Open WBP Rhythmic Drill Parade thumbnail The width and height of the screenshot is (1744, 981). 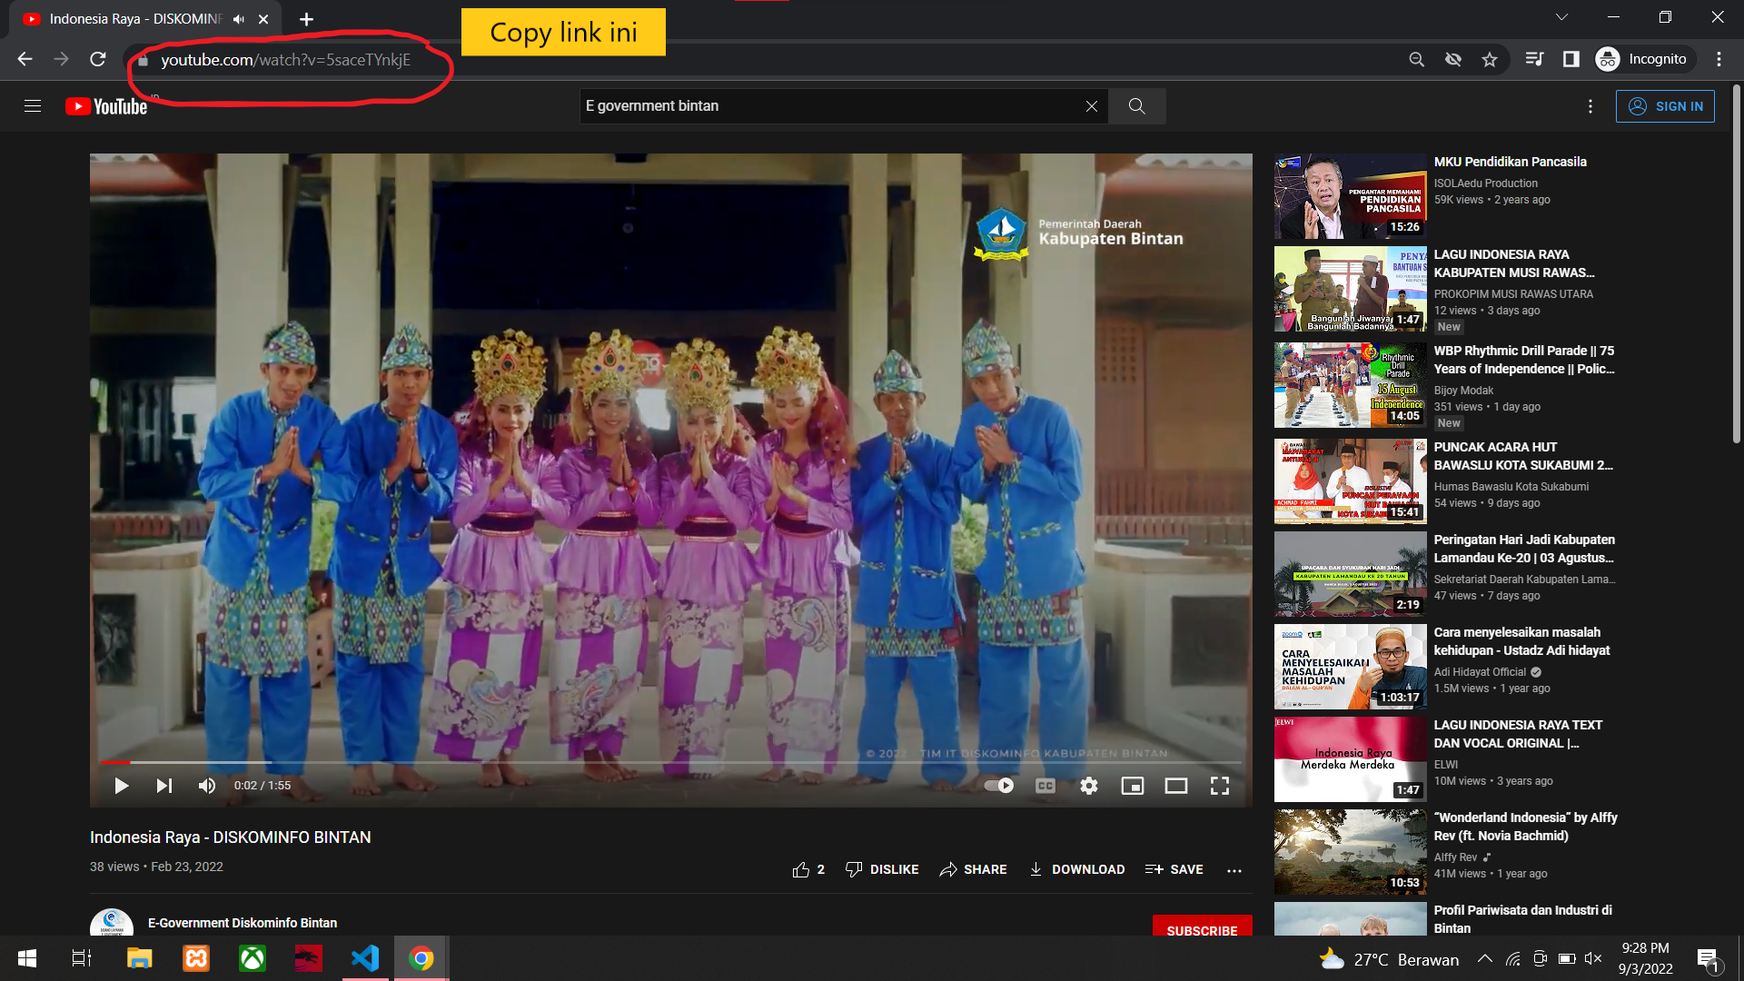point(1350,385)
